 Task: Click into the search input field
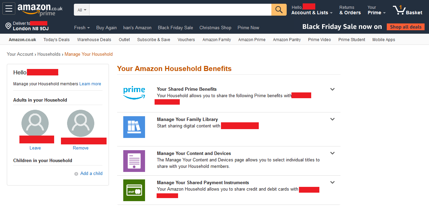180,10
